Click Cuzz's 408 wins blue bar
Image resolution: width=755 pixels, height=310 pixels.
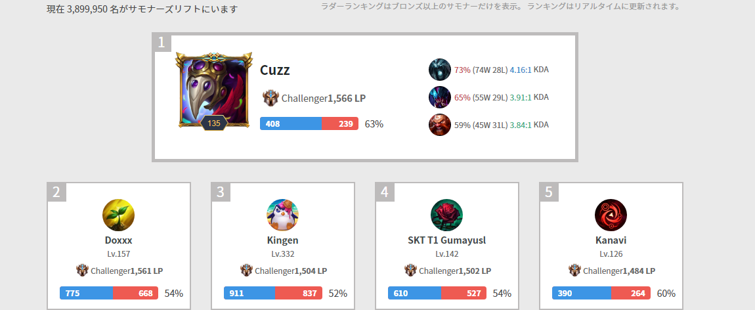291,123
